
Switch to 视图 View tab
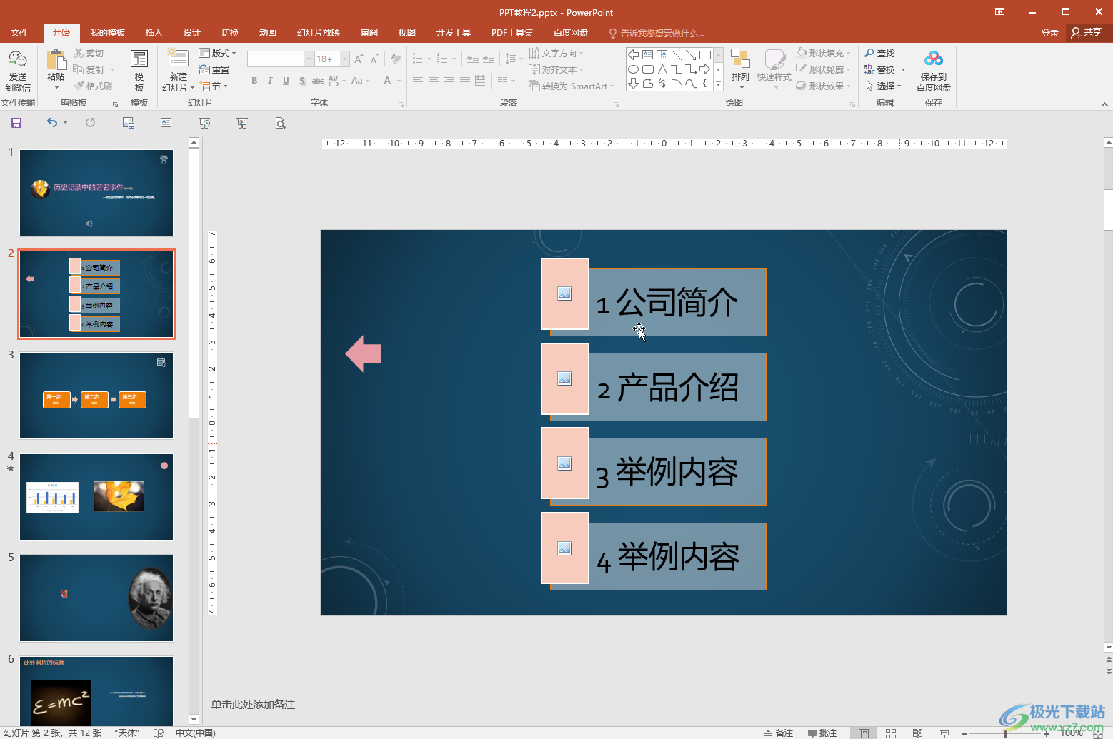click(x=407, y=33)
